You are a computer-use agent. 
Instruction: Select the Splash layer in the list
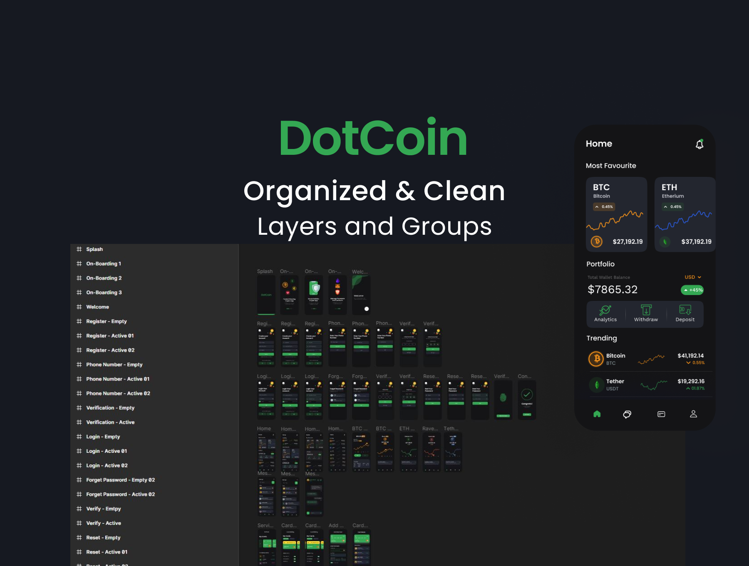(x=94, y=249)
